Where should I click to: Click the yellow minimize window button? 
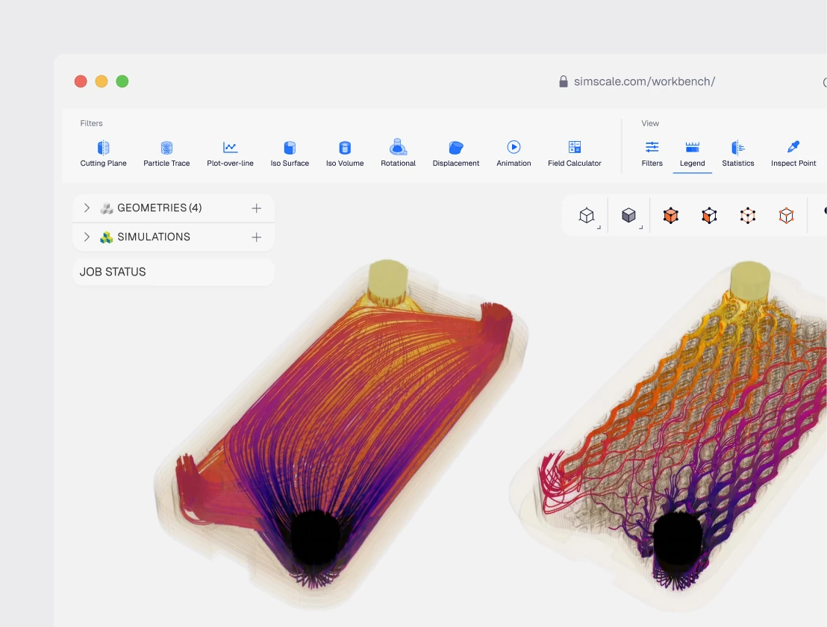click(102, 81)
